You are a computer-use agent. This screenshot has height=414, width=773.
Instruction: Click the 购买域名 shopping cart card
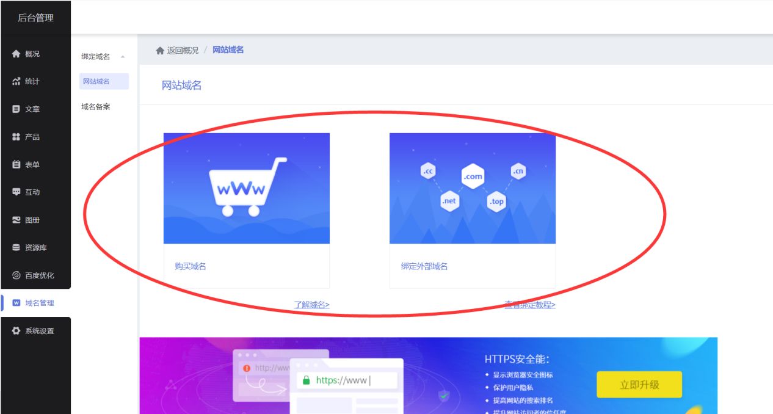coord(246,187)
